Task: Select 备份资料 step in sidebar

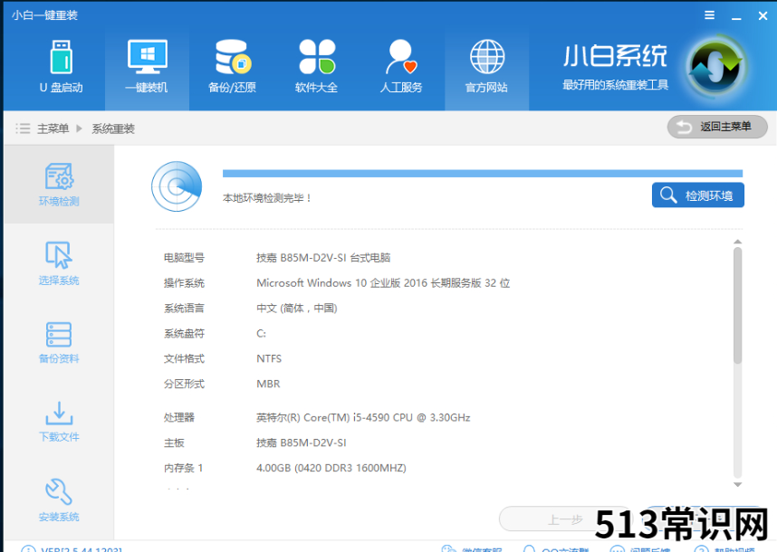Action: pos(59,343)
